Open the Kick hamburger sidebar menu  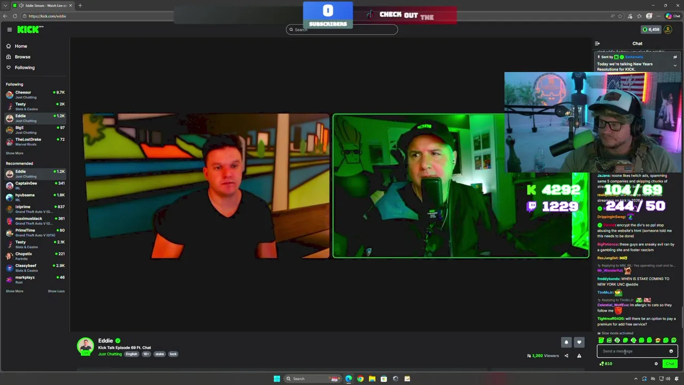click(x=9, y=29)
